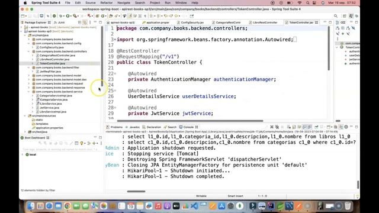Viewport: 379px width, 213px height.
Task: Collapse the apirest-books-sp3 project node
Action: 22,31
